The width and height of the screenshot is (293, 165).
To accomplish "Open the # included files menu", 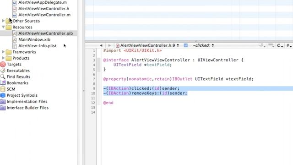I will [289, 45].
